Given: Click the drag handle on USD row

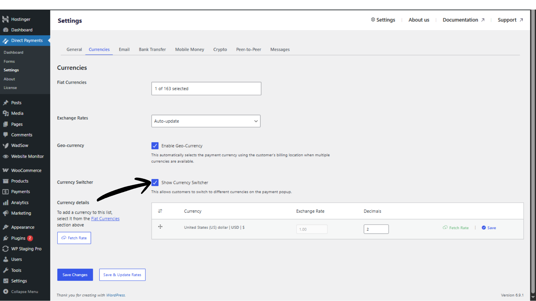Looking at the screenshot, I should point(160,227).
